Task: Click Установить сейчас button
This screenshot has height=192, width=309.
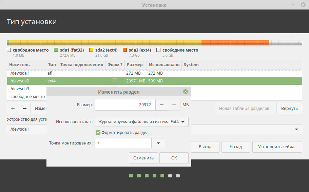Action: (277, 147)
